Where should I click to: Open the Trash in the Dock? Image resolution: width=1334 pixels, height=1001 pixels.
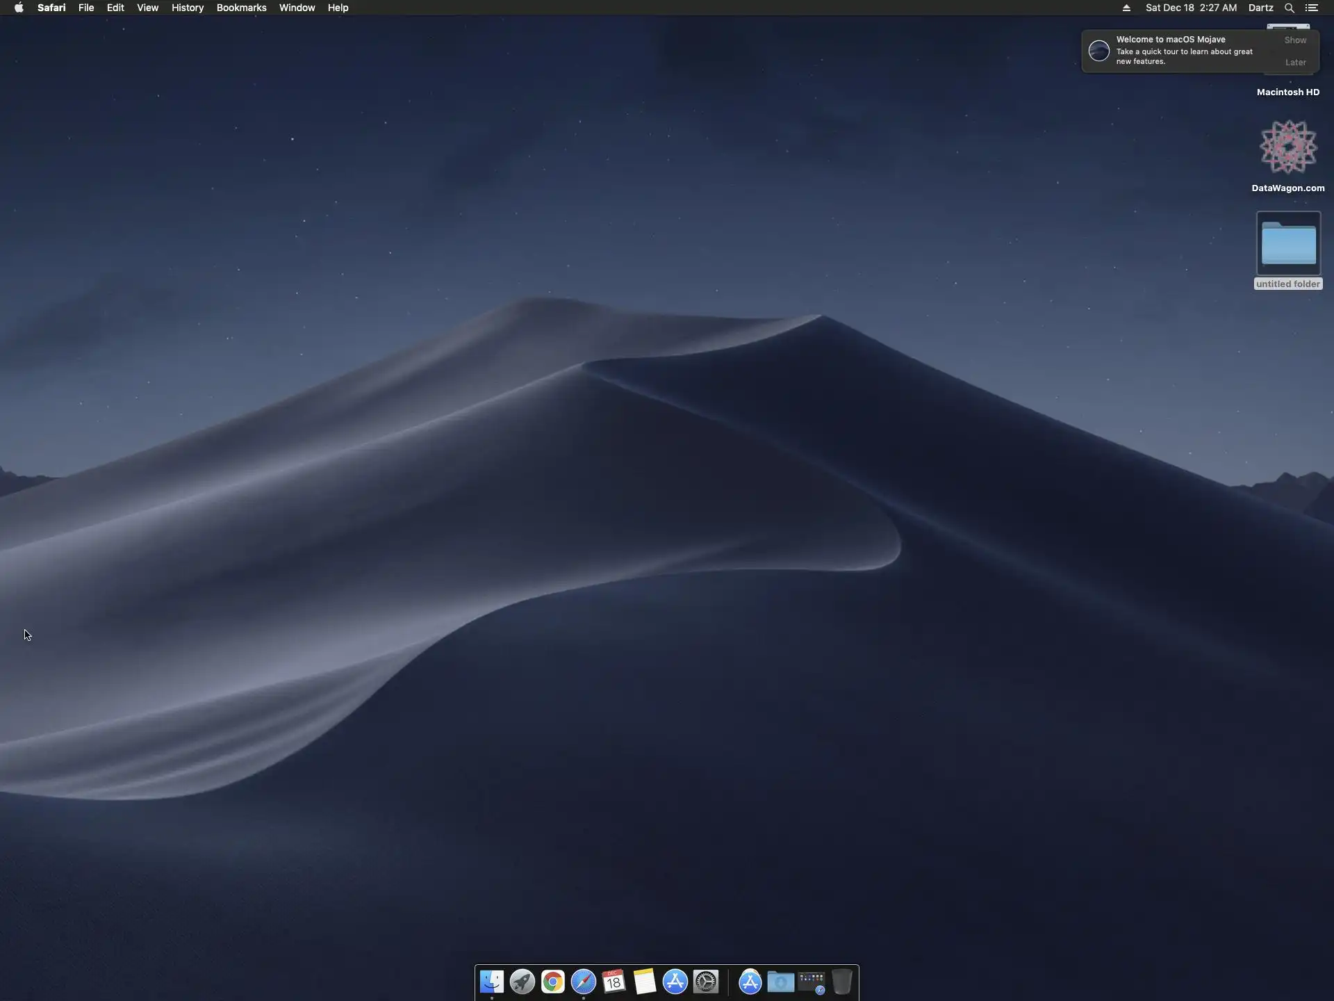pos(841,982)
